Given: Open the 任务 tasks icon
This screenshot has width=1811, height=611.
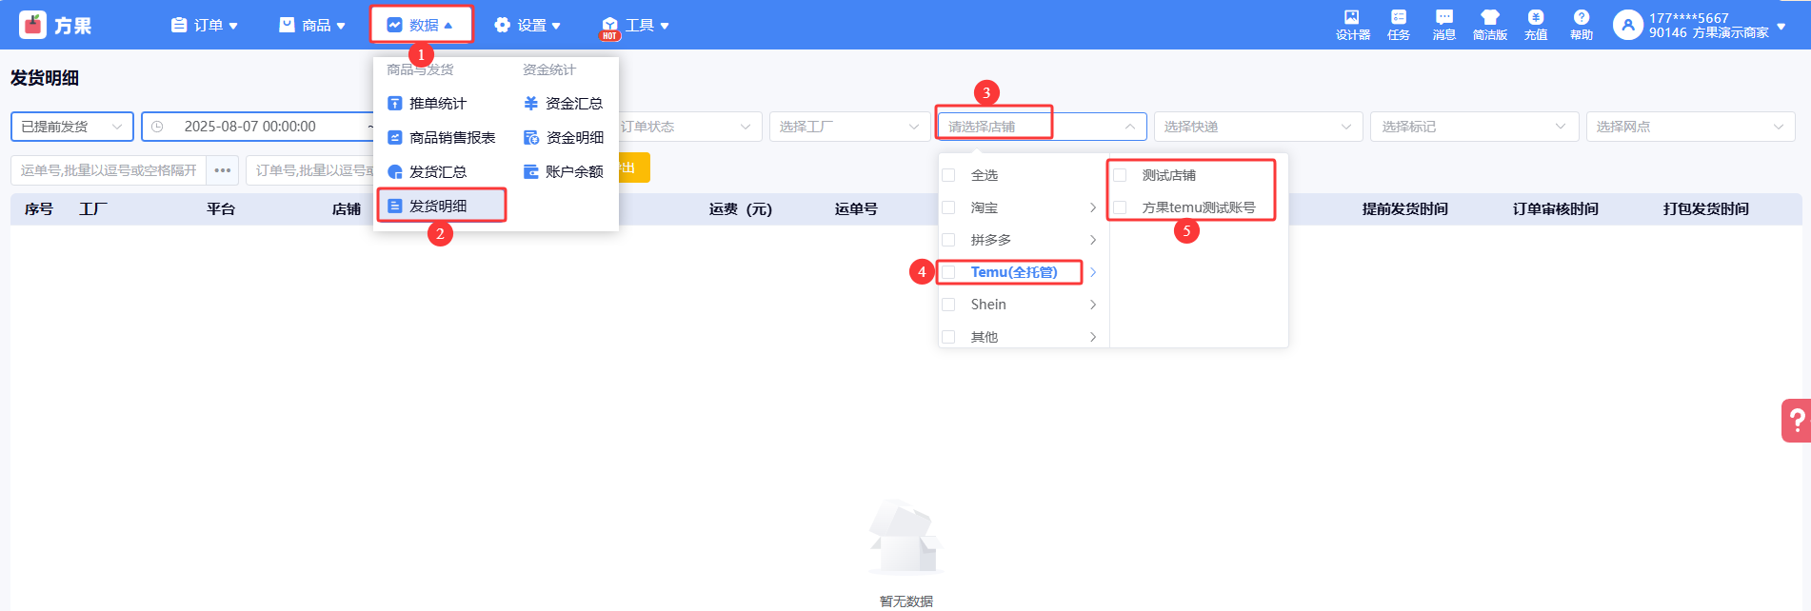Looking at the screenshot, I should pyautogui.click(x=1398, y=17).
